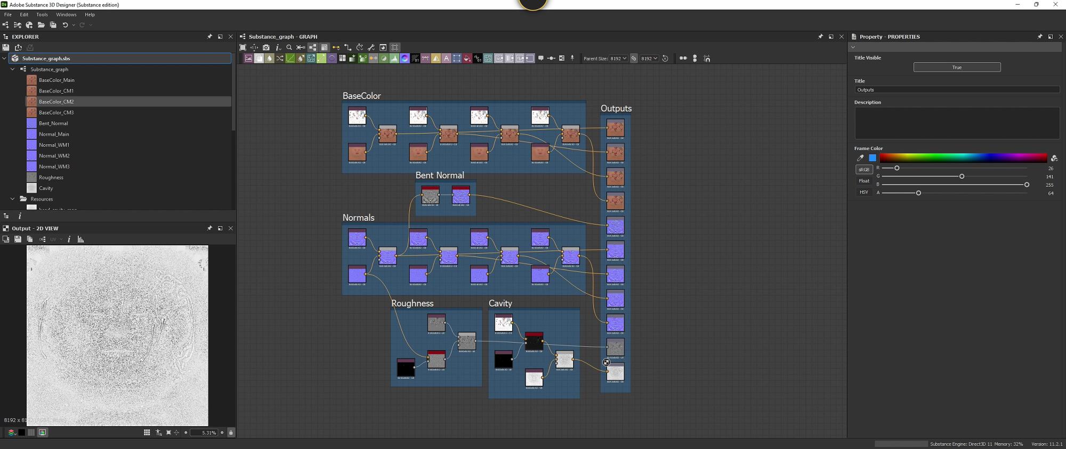
Task: Open the Windows menu
Action: [66, 14]
